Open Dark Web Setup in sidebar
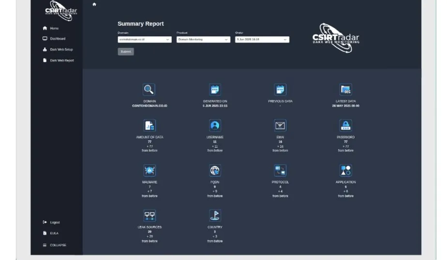447x260 pixels. click(x=61, y=49)
